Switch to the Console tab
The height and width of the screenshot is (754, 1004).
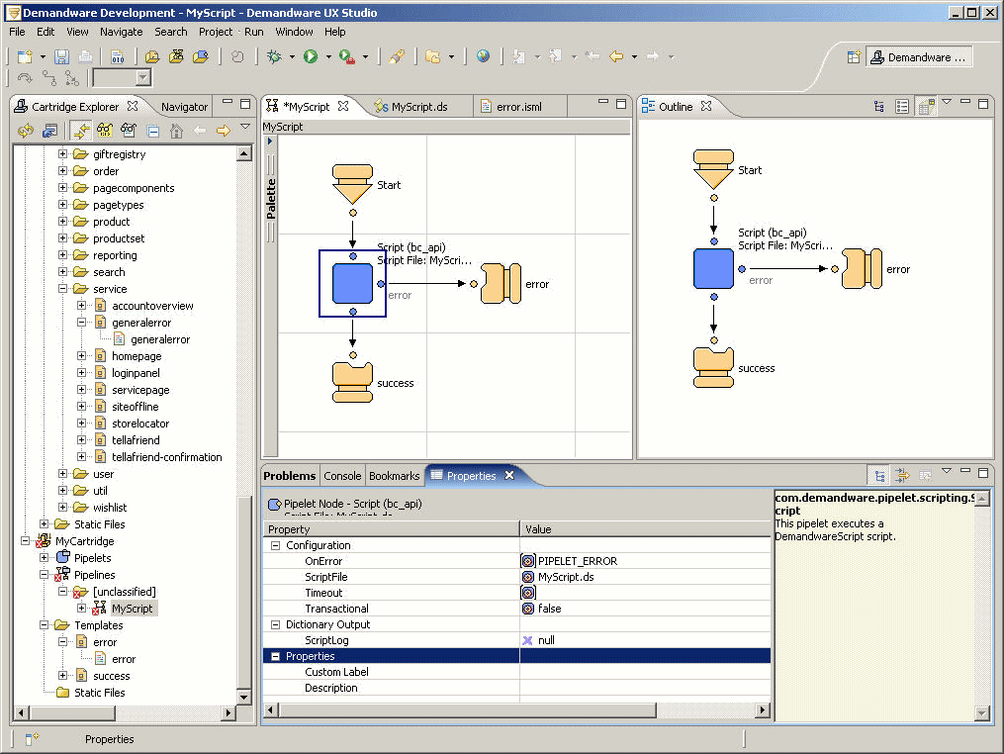(x=342, y=476)
